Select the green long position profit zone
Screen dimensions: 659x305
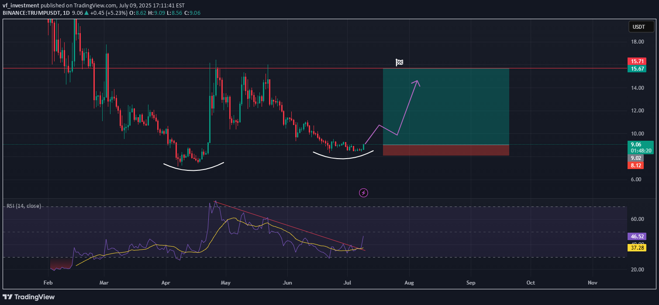(446, 106)
